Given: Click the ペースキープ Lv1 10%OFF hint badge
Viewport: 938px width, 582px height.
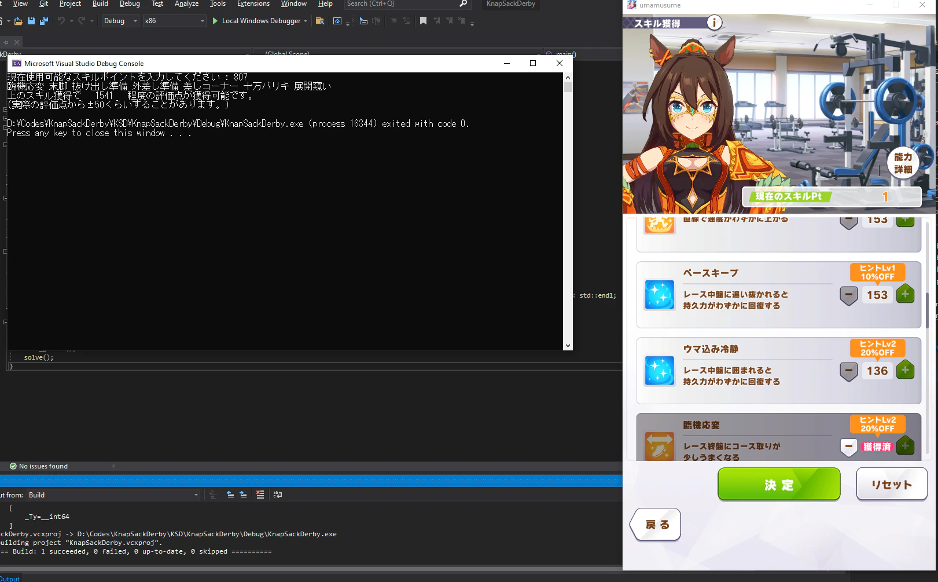Looking at the screenshot, I should pos(878,272).
